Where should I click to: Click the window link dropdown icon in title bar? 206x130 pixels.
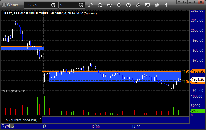(185, 2)
